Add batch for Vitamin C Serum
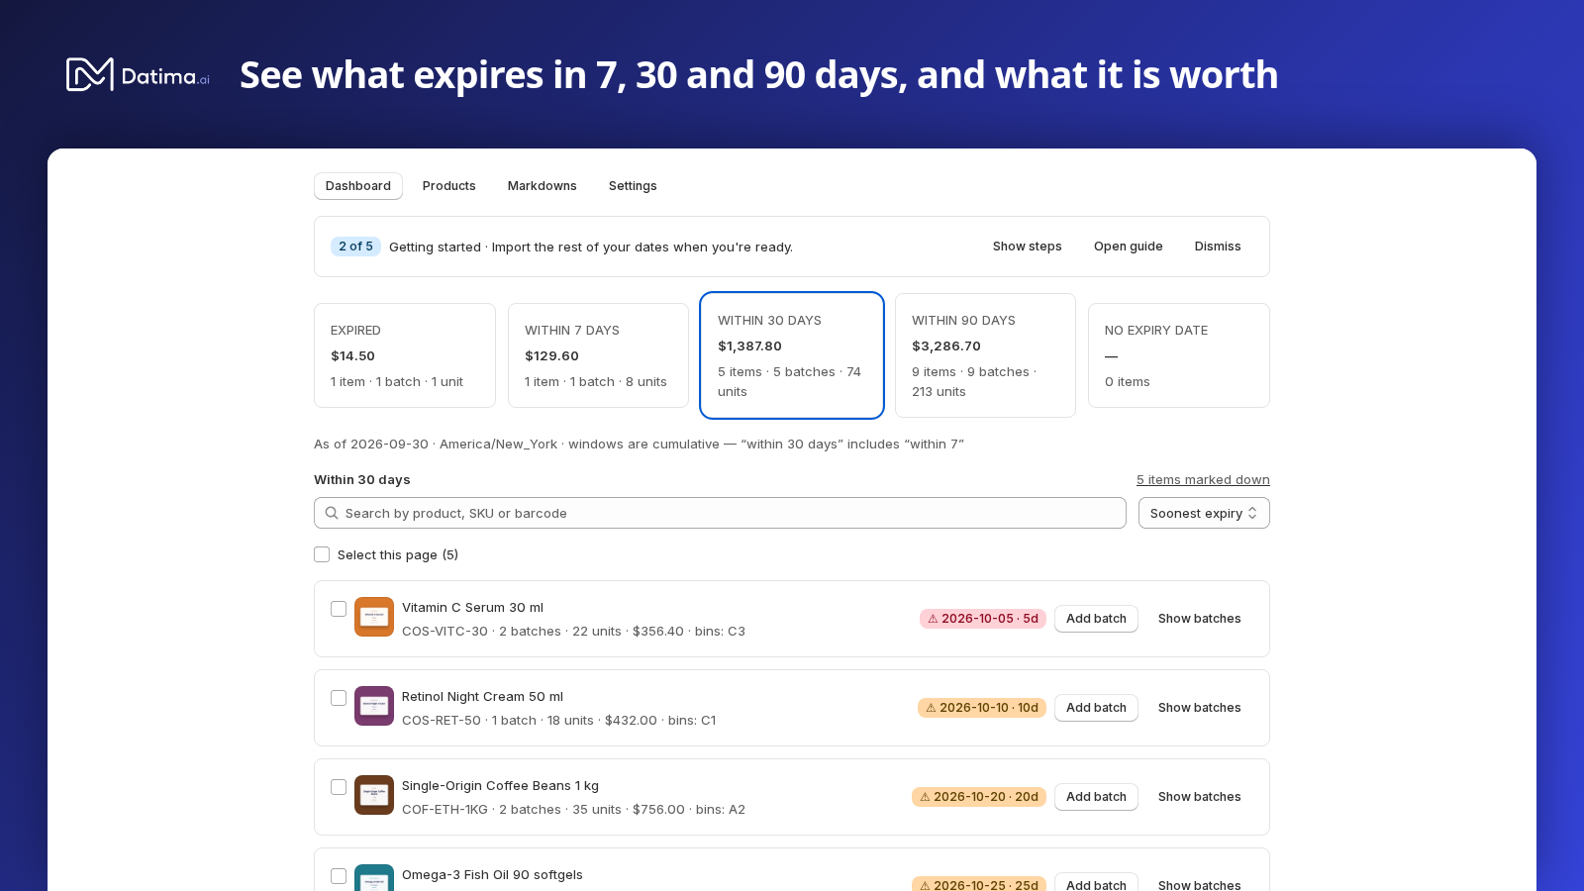 pyautogui.click(x=1096, y=619)
